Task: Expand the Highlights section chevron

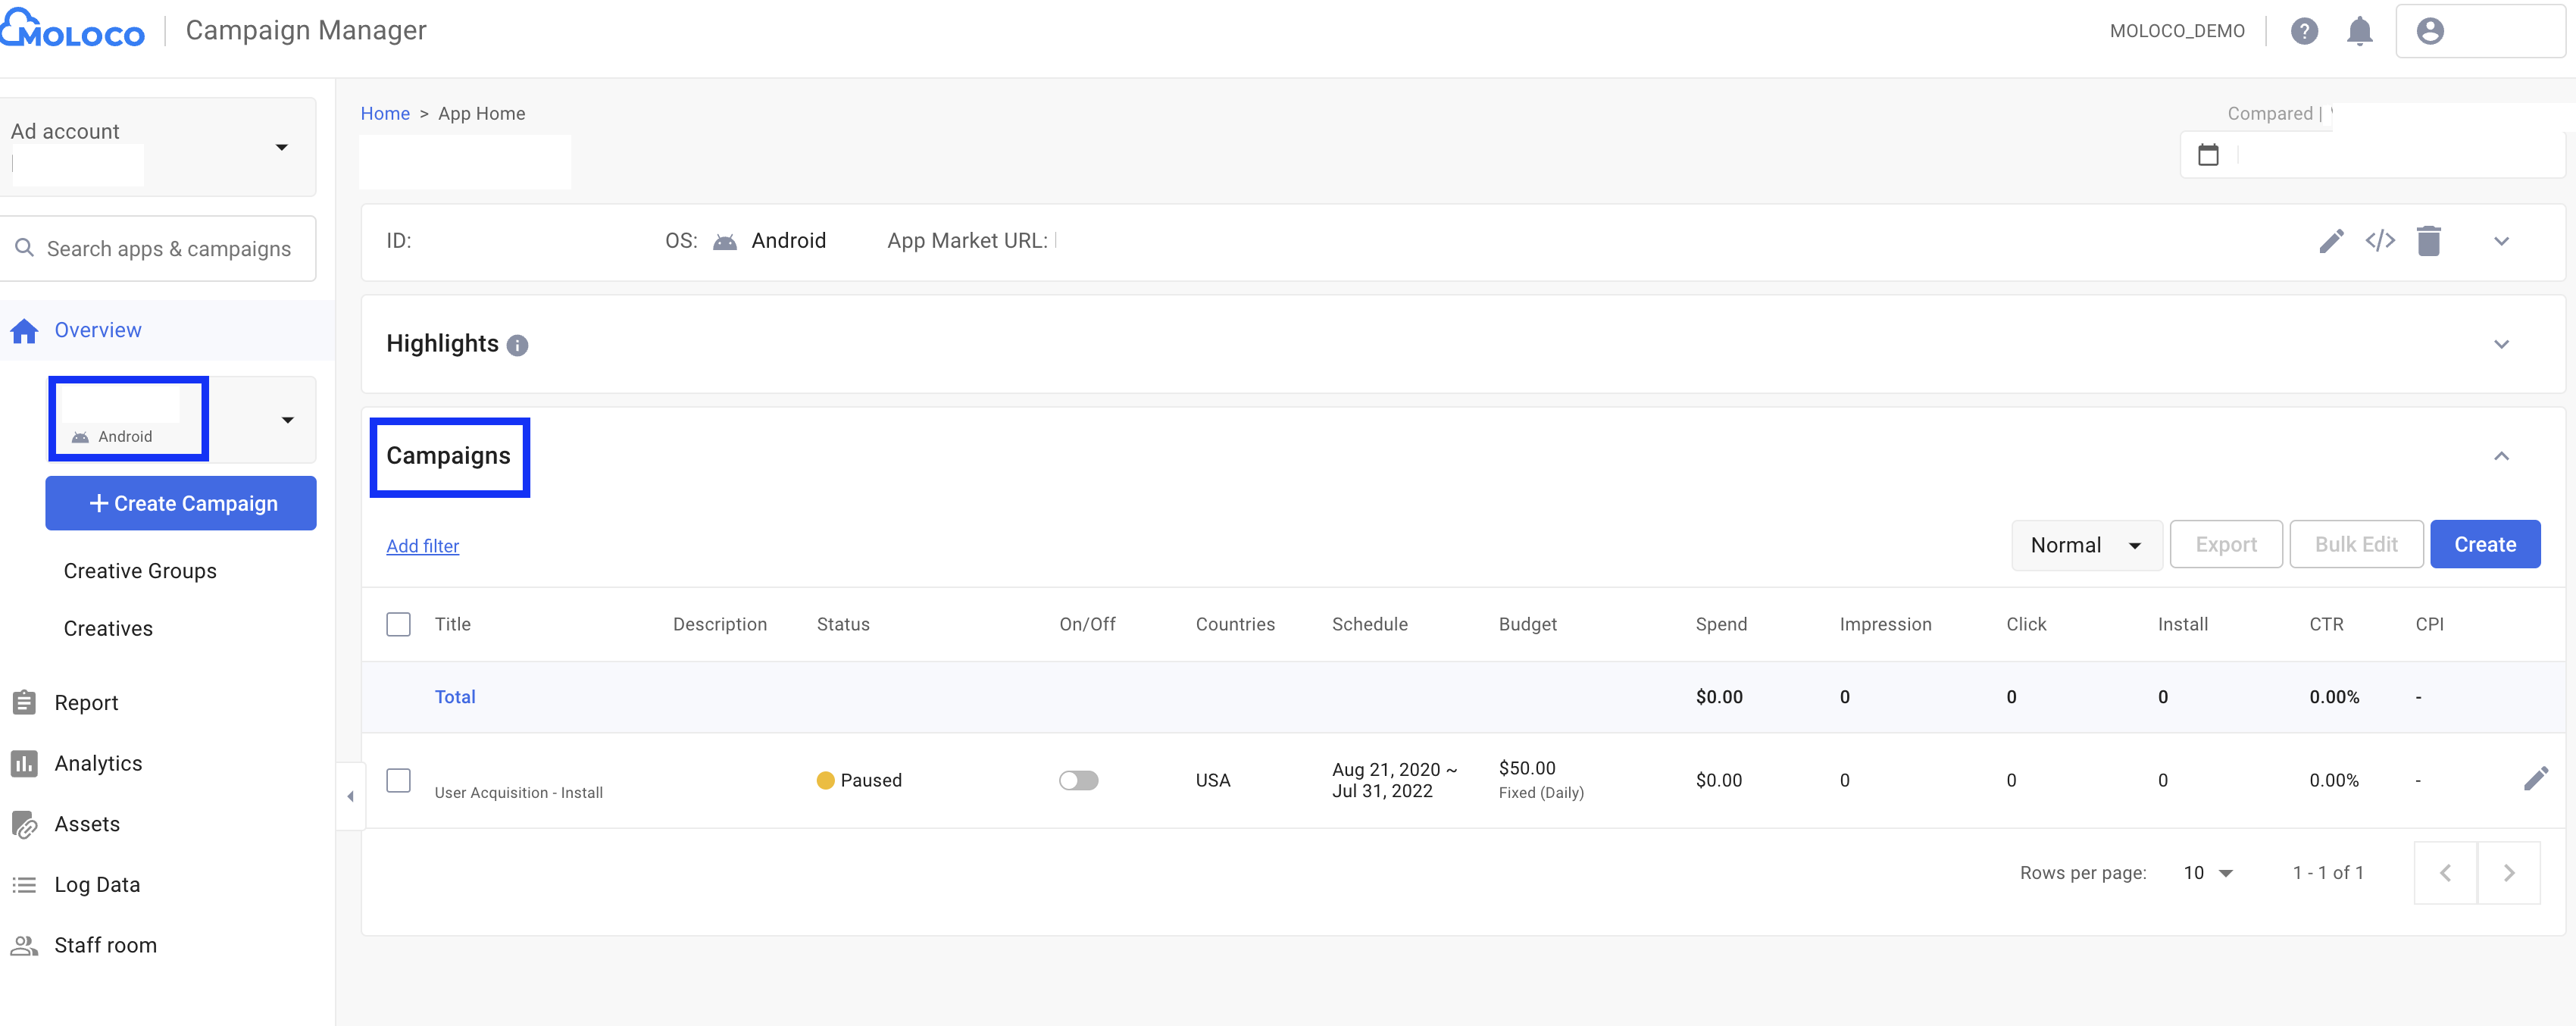Action: pyautogui.click(x=2501, y=344)
